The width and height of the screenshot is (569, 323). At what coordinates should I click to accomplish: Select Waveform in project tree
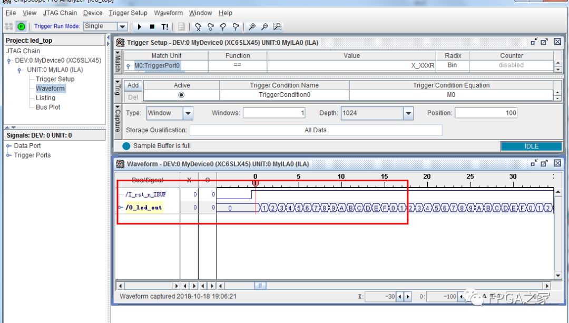pyautogui.click(x=50, y=89)
